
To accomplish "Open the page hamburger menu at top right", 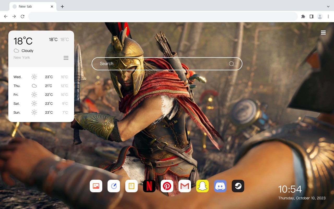I will [x=323, y=32].
